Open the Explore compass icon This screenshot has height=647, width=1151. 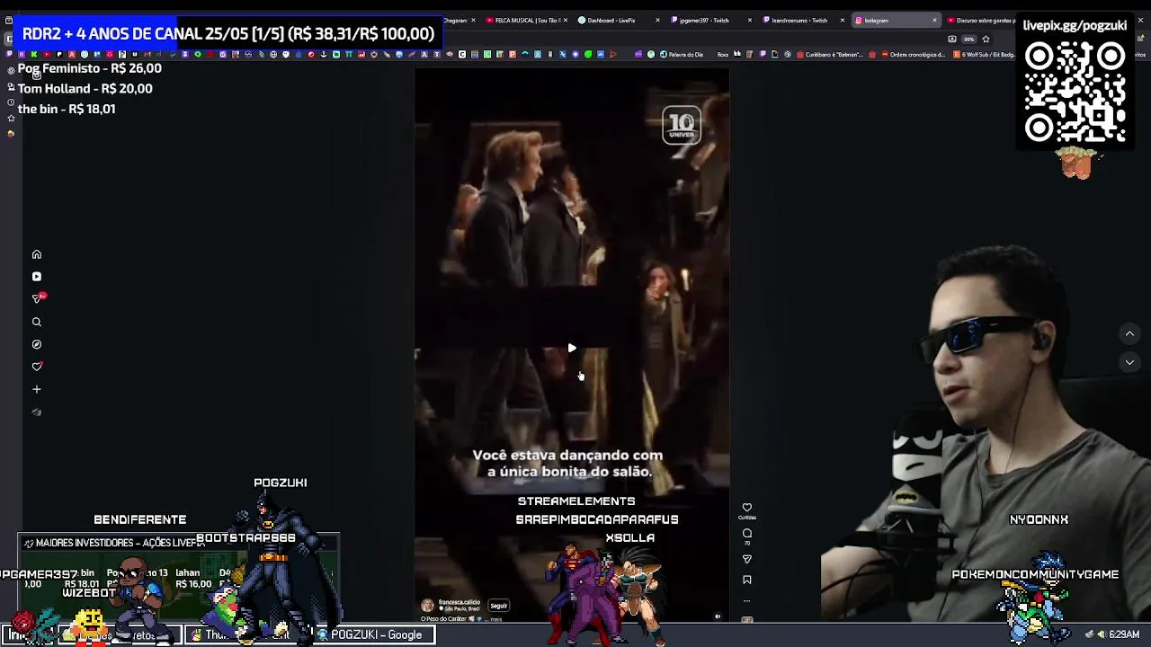[x=37, y=344]
